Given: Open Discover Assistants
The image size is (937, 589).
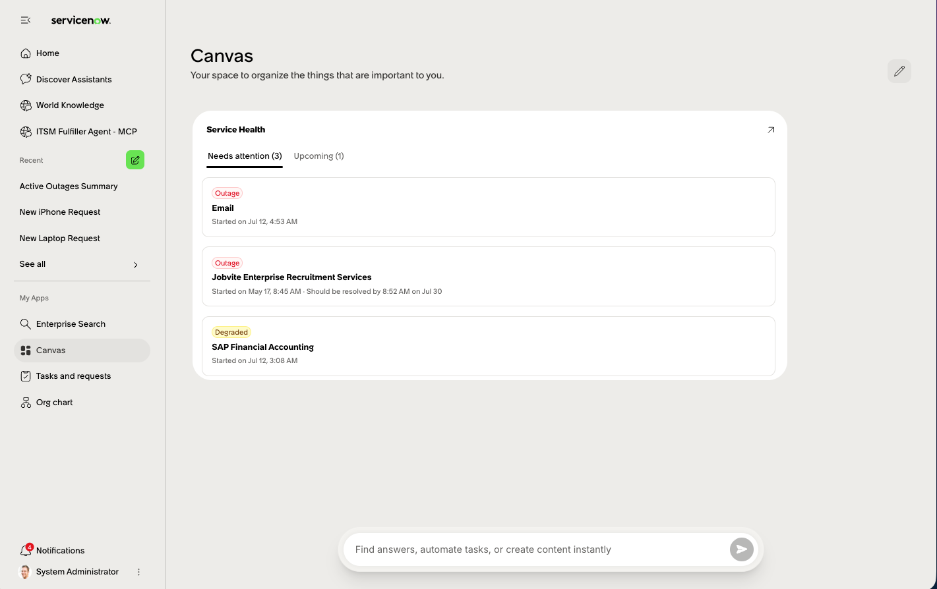Looking at the screenshot, I should (x=82, y=79).
